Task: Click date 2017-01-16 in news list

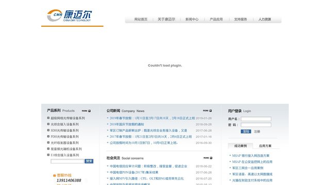Action: tap(204, 137)
